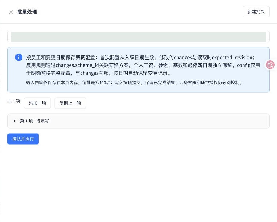Click the 第 1 项 · 待填写 row text
Image resolution: width=277 pixels, height=222 pixels.
(x=34, y=121)
